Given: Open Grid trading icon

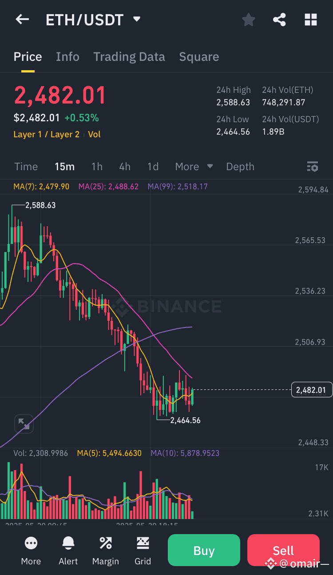Looking at the screenshot, I should [x=143, y=543].
